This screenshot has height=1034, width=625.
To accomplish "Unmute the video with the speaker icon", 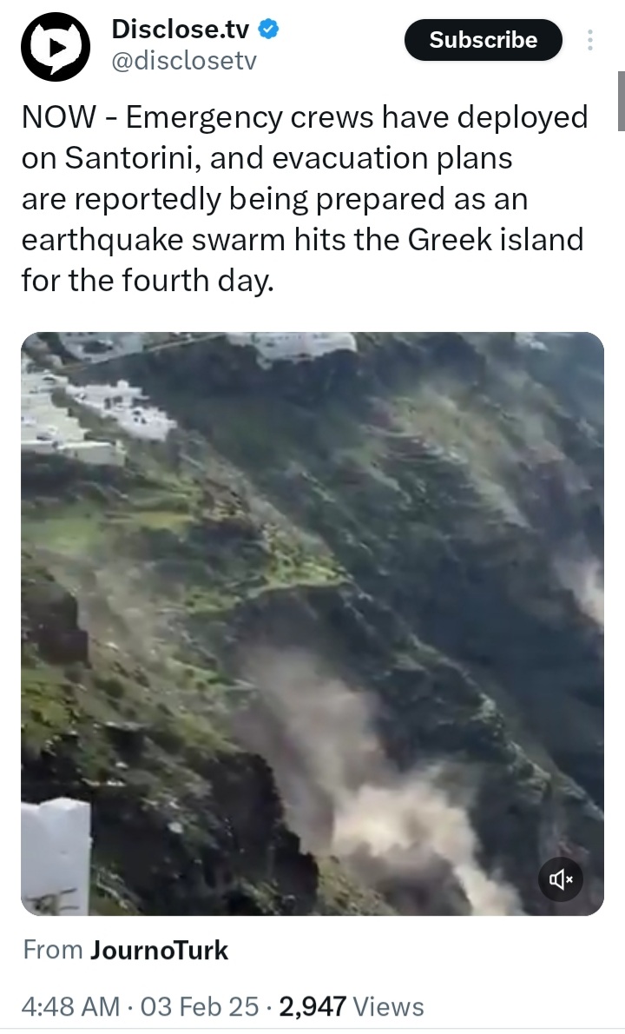I will tap(561, 879).
